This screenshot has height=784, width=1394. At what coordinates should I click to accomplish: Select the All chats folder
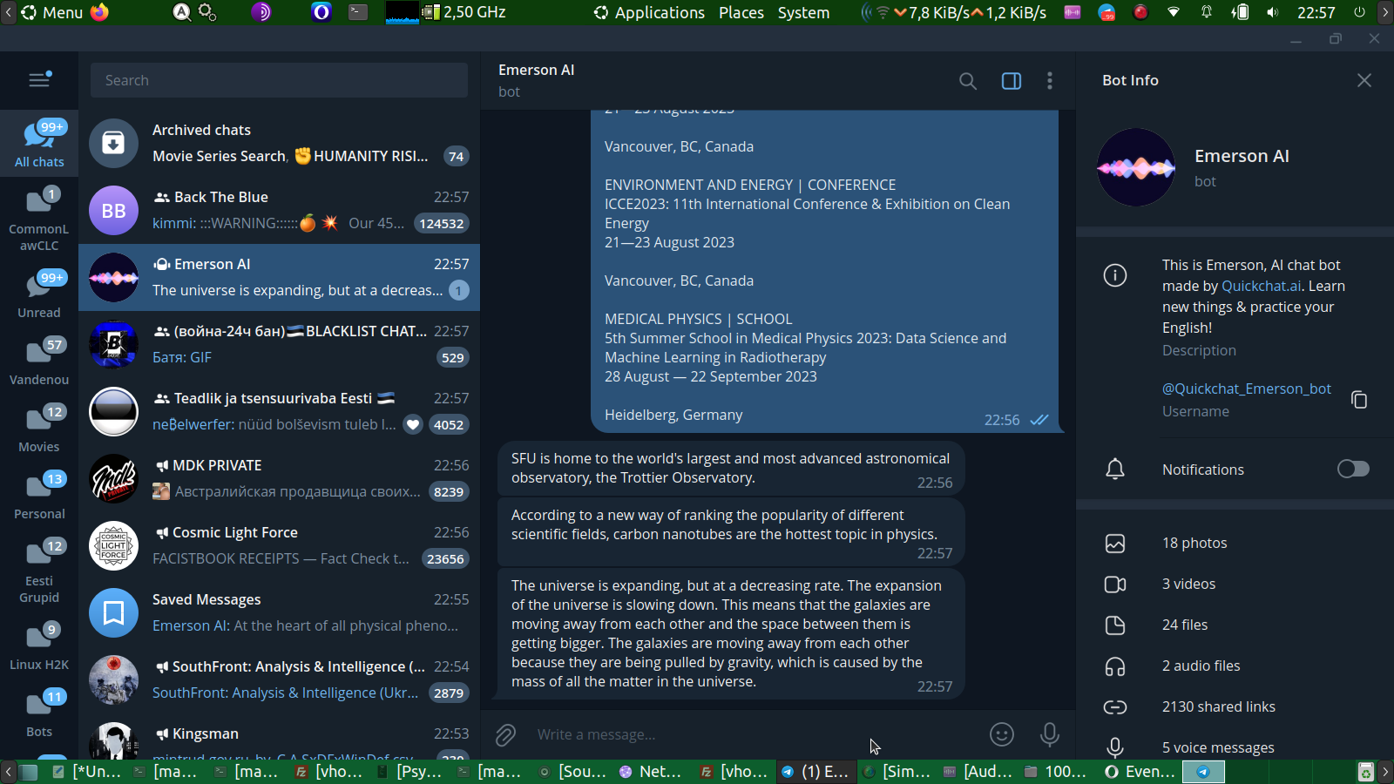coord(39,144)
